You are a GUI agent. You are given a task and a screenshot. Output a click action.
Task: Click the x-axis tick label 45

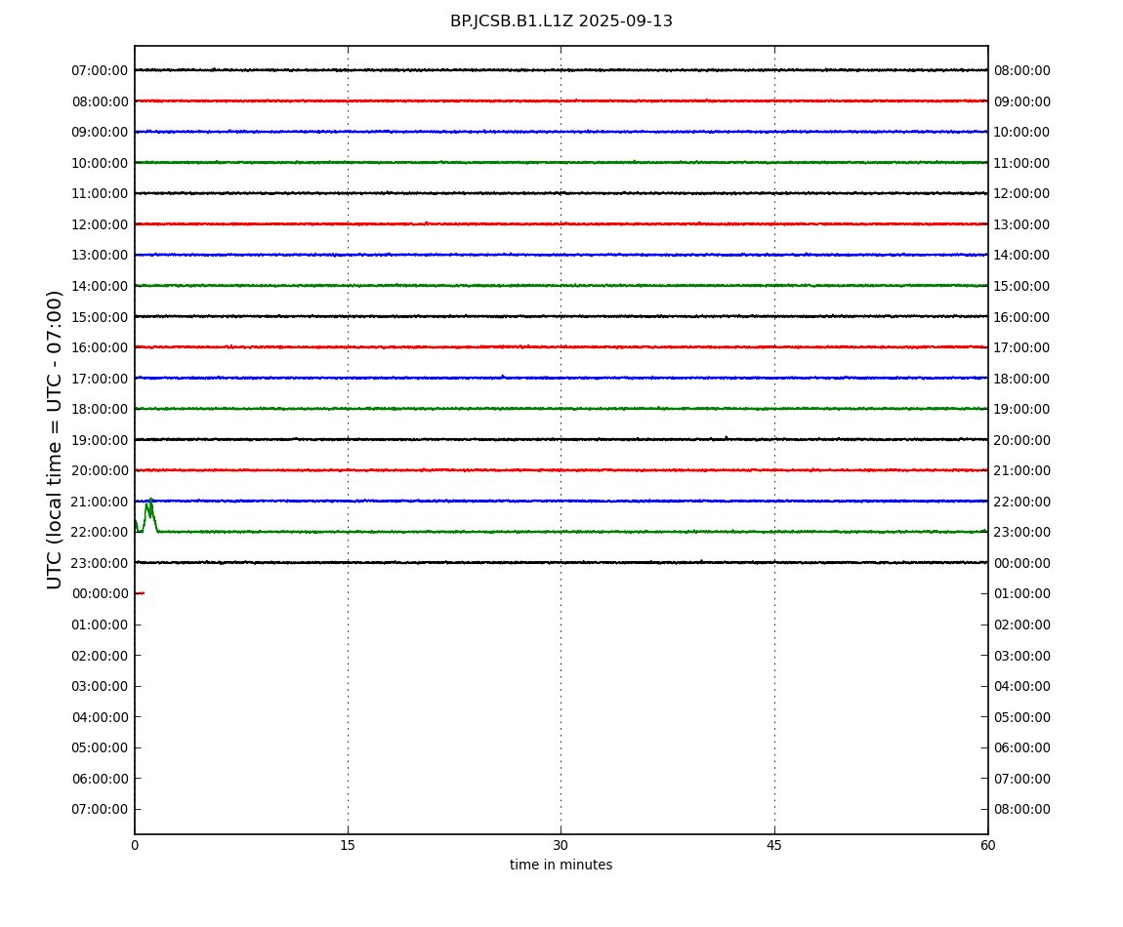[774, 845]
